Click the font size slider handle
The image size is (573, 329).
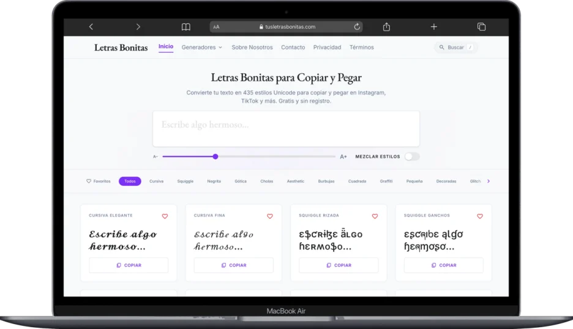point(215,157)
